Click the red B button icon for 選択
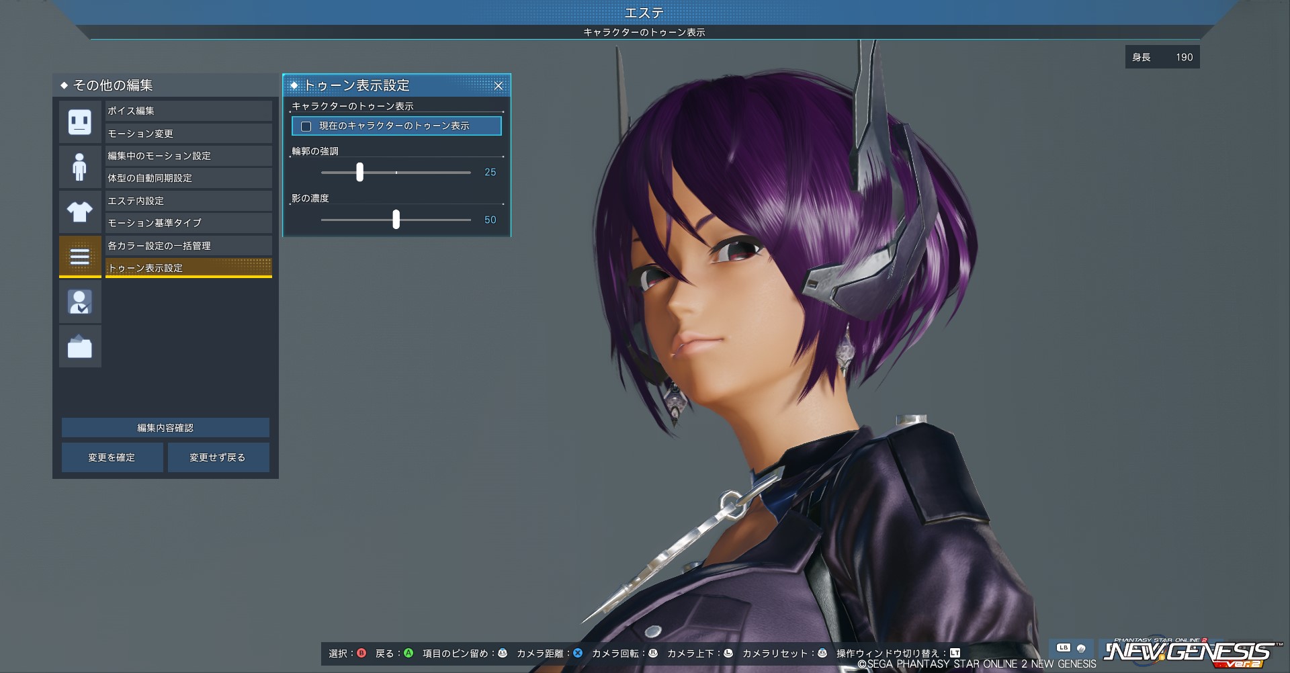This screenshot has height=673, width=1290. (361, 653)
